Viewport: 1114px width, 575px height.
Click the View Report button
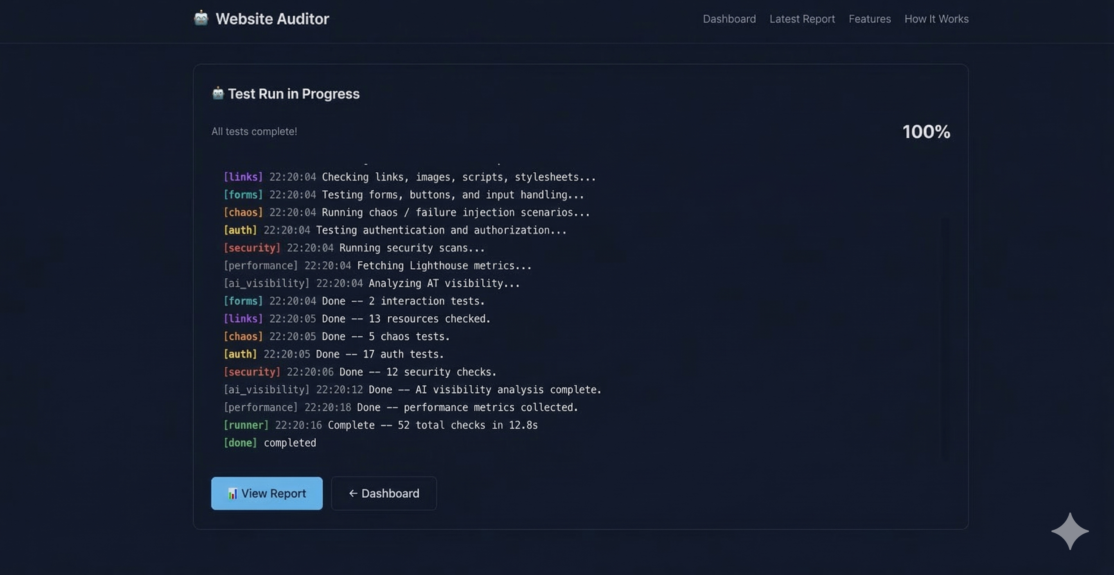tap(266, 493)
